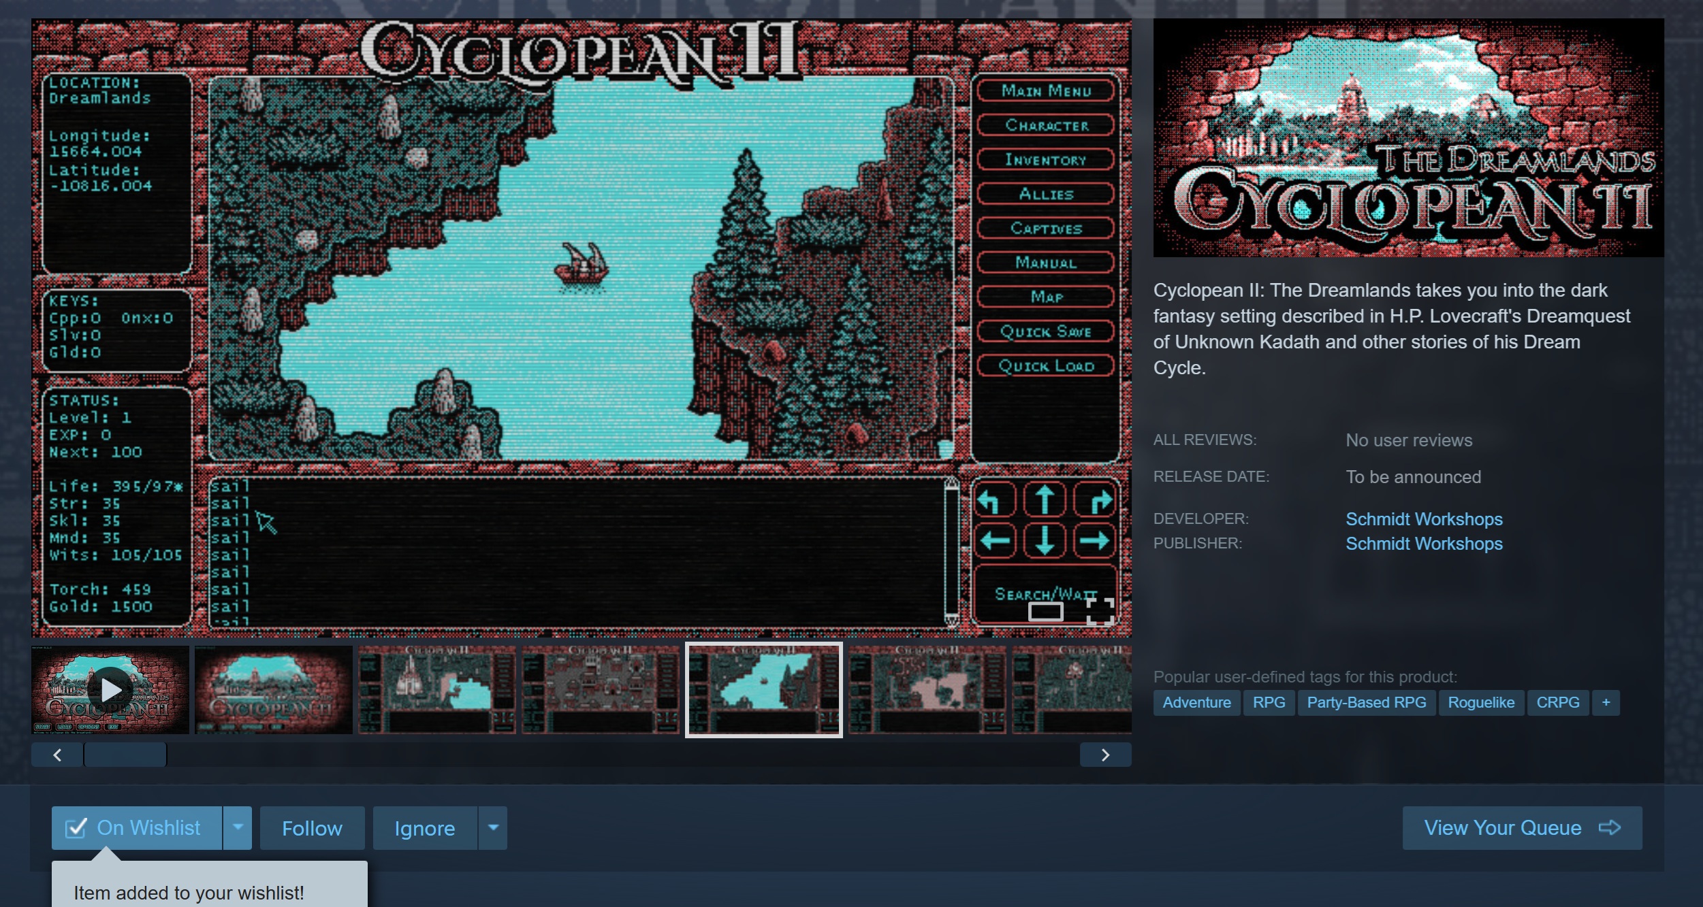Viewport: 1703px width, 907px height.
Task: Select the castle by lake screenshot thumbnail
Action: coord(437,690)
